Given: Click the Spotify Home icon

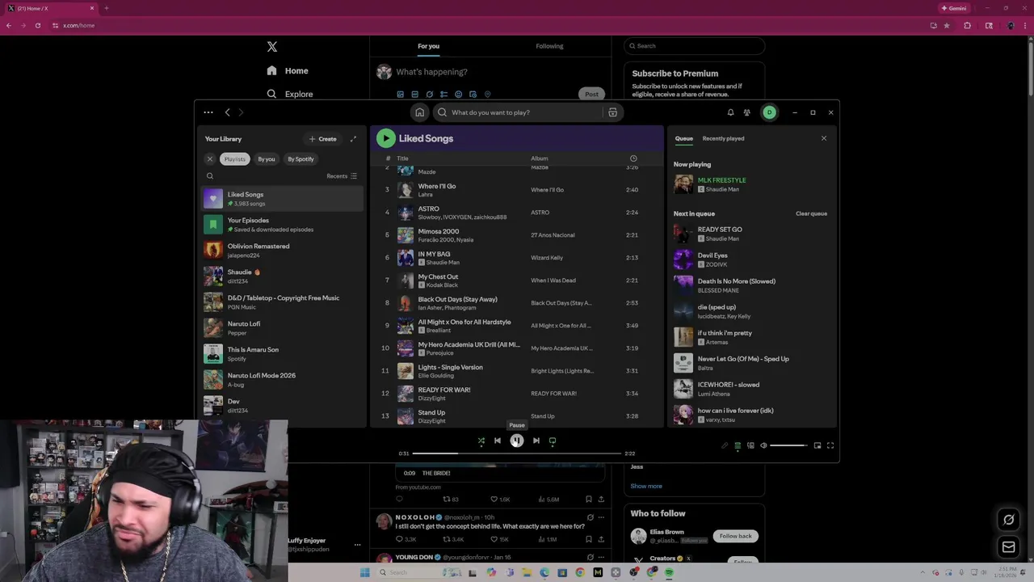Looking at the screenshot, I should click(419, 112).
